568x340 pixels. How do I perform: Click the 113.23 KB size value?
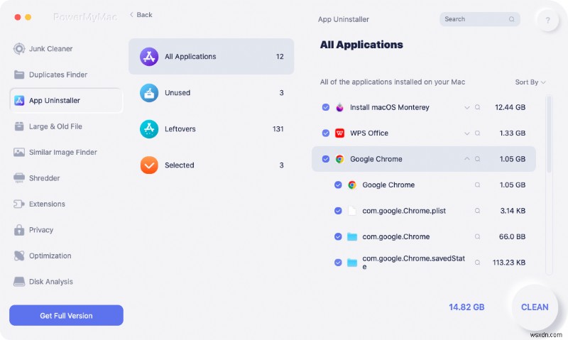(x=508, y=262)
